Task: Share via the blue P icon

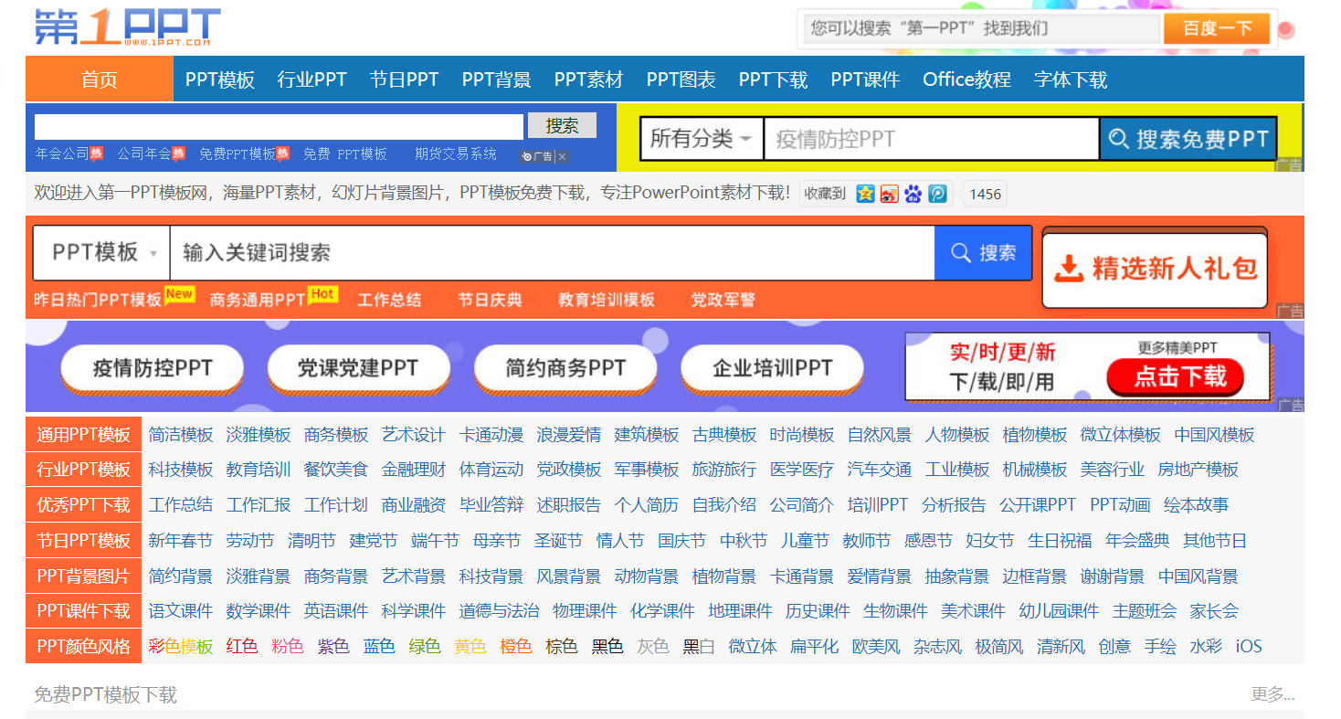Action: click(x=937, y=194)
